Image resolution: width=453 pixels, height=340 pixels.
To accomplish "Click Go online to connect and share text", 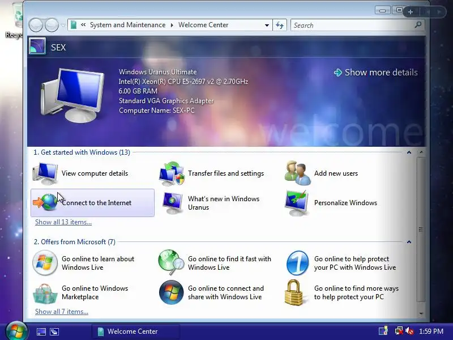I will (226, 292).
